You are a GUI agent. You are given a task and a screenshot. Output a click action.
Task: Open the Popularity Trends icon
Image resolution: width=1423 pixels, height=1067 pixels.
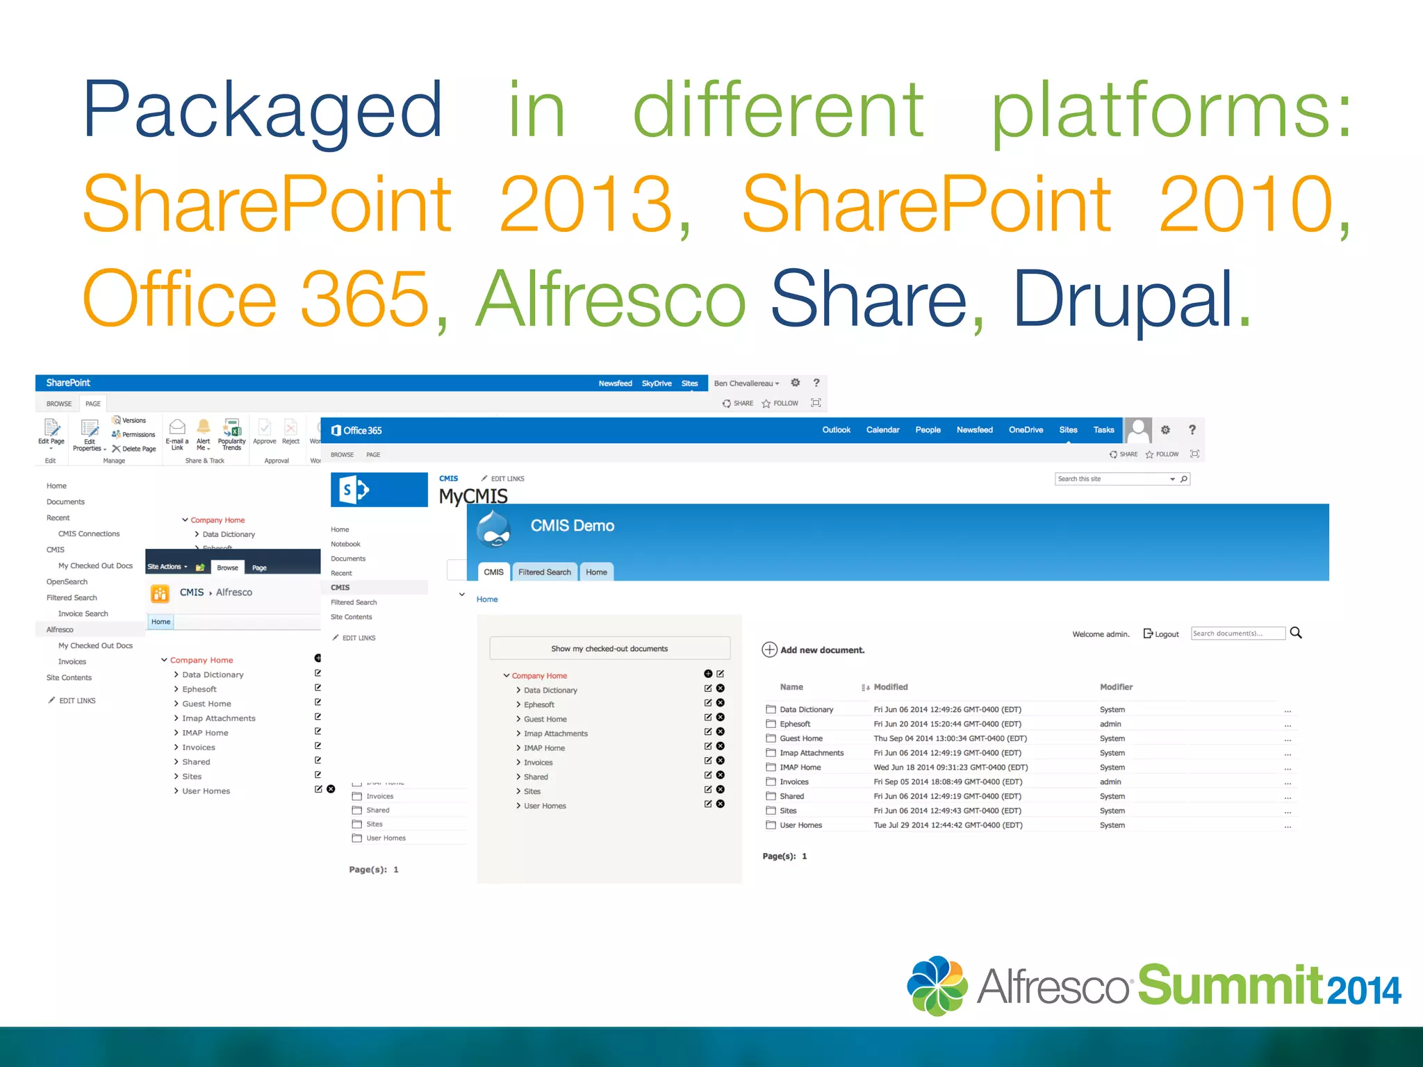coord(232,427)
